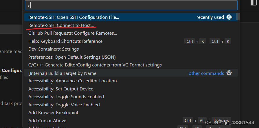Select Remote-SSH: Open SSH Configuration File

[131, 17]
